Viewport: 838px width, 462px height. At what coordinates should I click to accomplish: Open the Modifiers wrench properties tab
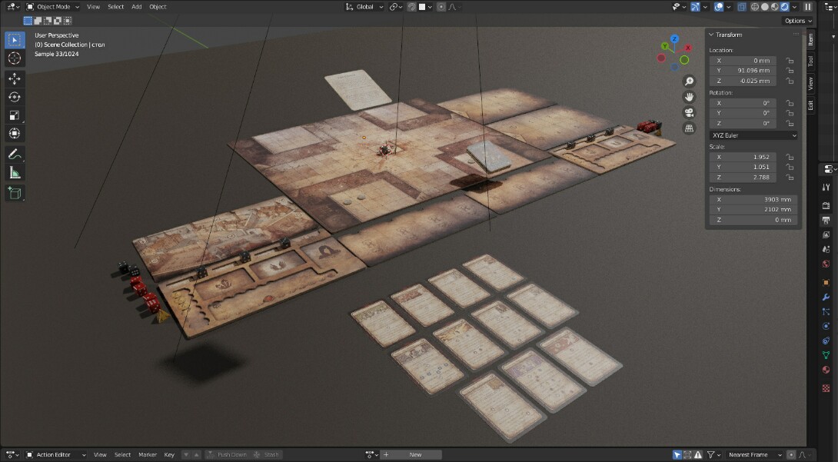826,297
